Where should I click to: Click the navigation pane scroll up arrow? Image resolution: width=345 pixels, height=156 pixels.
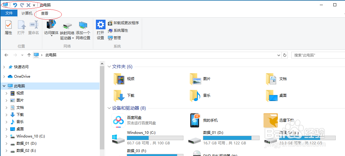[102, 63]
